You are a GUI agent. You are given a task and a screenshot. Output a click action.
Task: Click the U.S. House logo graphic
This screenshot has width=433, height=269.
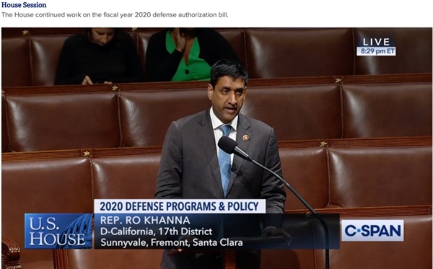(x=58, y=231)
